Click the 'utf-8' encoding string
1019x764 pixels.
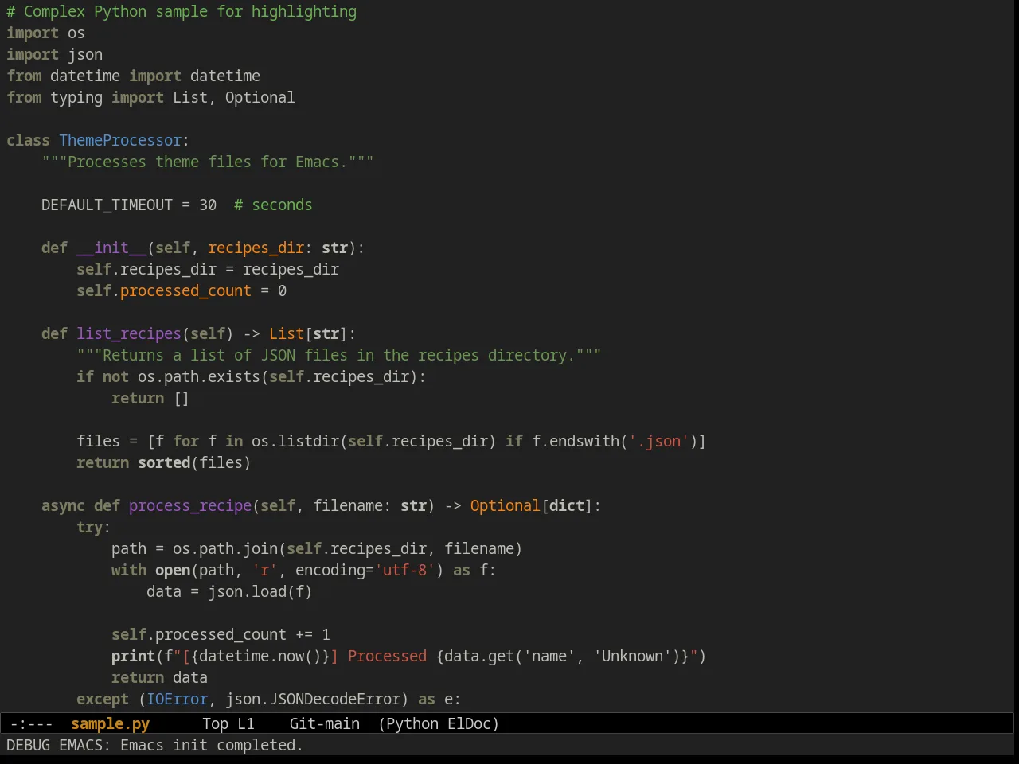[404, 570]
